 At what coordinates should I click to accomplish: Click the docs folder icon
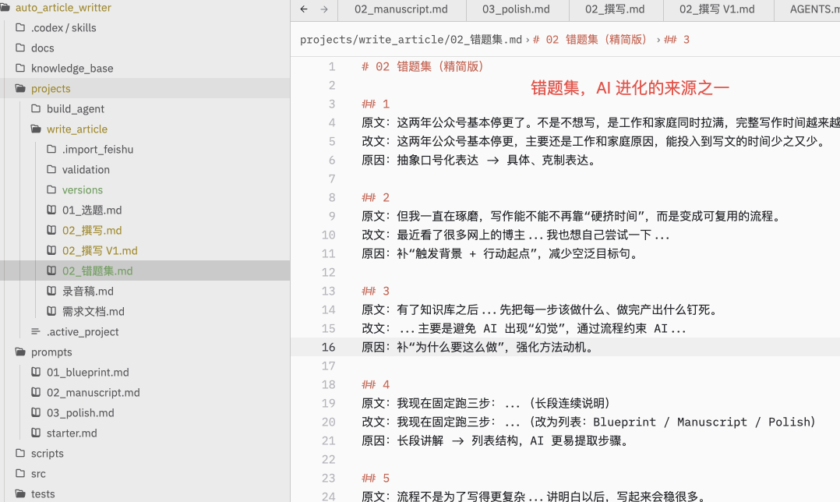tap(20, 48)
